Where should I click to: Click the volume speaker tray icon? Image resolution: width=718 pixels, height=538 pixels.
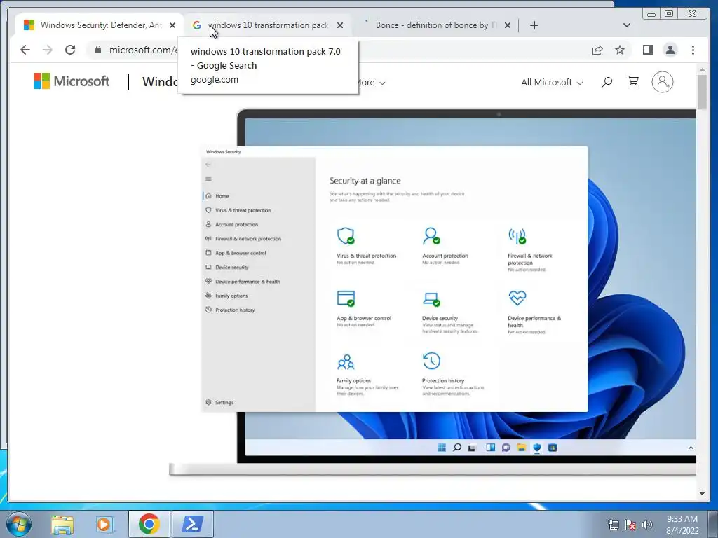pos(647,525)
